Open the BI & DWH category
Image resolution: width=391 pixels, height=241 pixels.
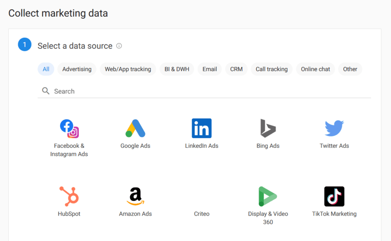point(177,69)
